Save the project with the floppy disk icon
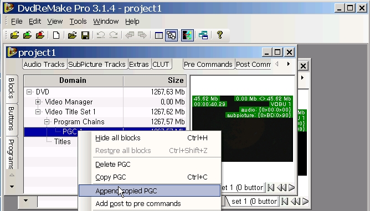370x211 pixels. (x=85, y=35)
